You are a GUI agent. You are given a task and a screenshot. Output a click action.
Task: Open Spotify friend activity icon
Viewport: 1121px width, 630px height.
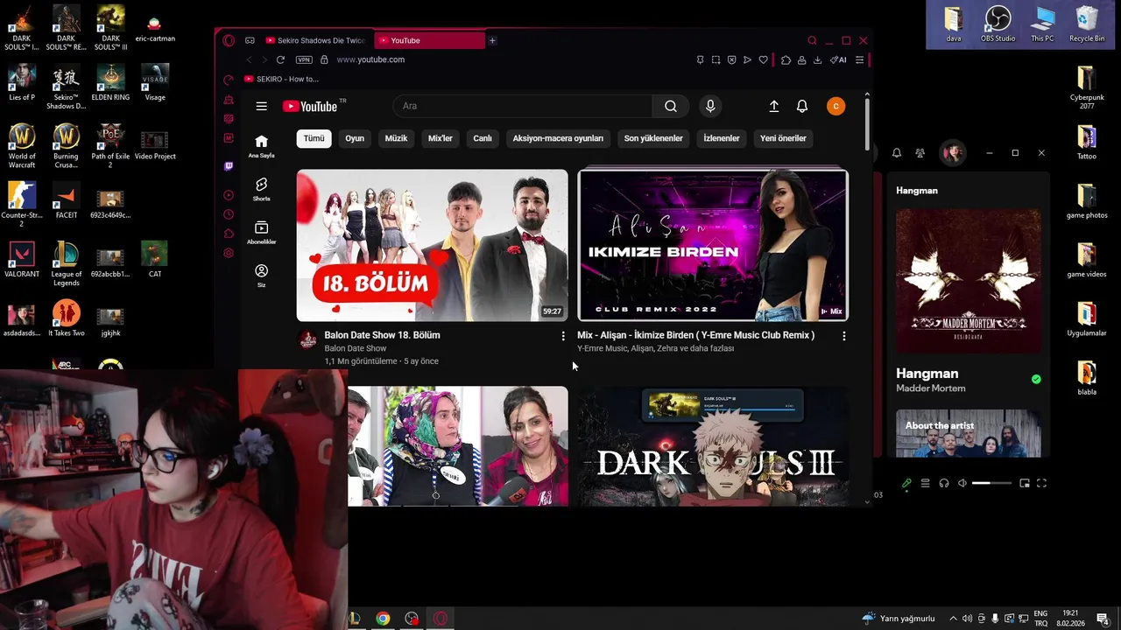click(x=920, y=153)
